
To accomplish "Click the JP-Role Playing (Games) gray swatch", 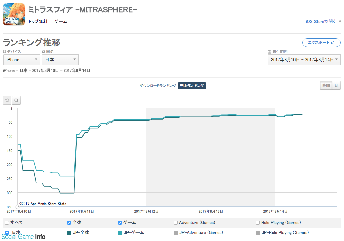I will [258, 233].
